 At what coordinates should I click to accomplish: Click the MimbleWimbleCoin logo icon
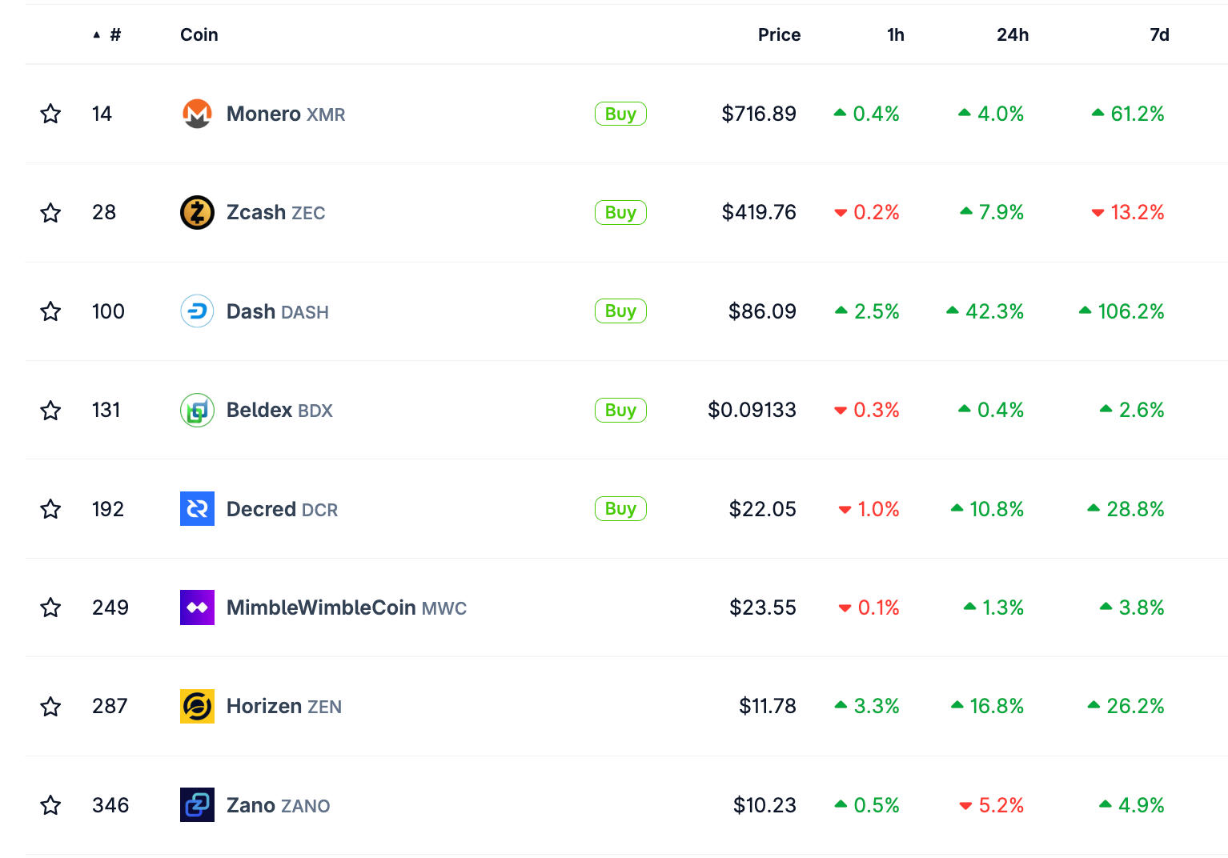click(x=197, y=607)
